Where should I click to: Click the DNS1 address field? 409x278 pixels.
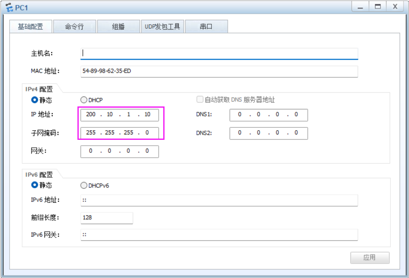[x=268, y=115]
